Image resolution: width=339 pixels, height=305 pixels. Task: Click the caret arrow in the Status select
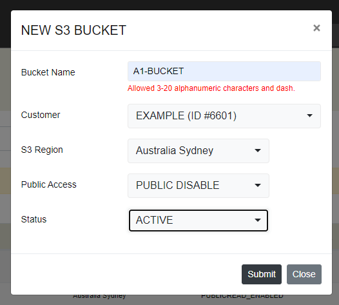pyautogui.click(x=258, y=220)
